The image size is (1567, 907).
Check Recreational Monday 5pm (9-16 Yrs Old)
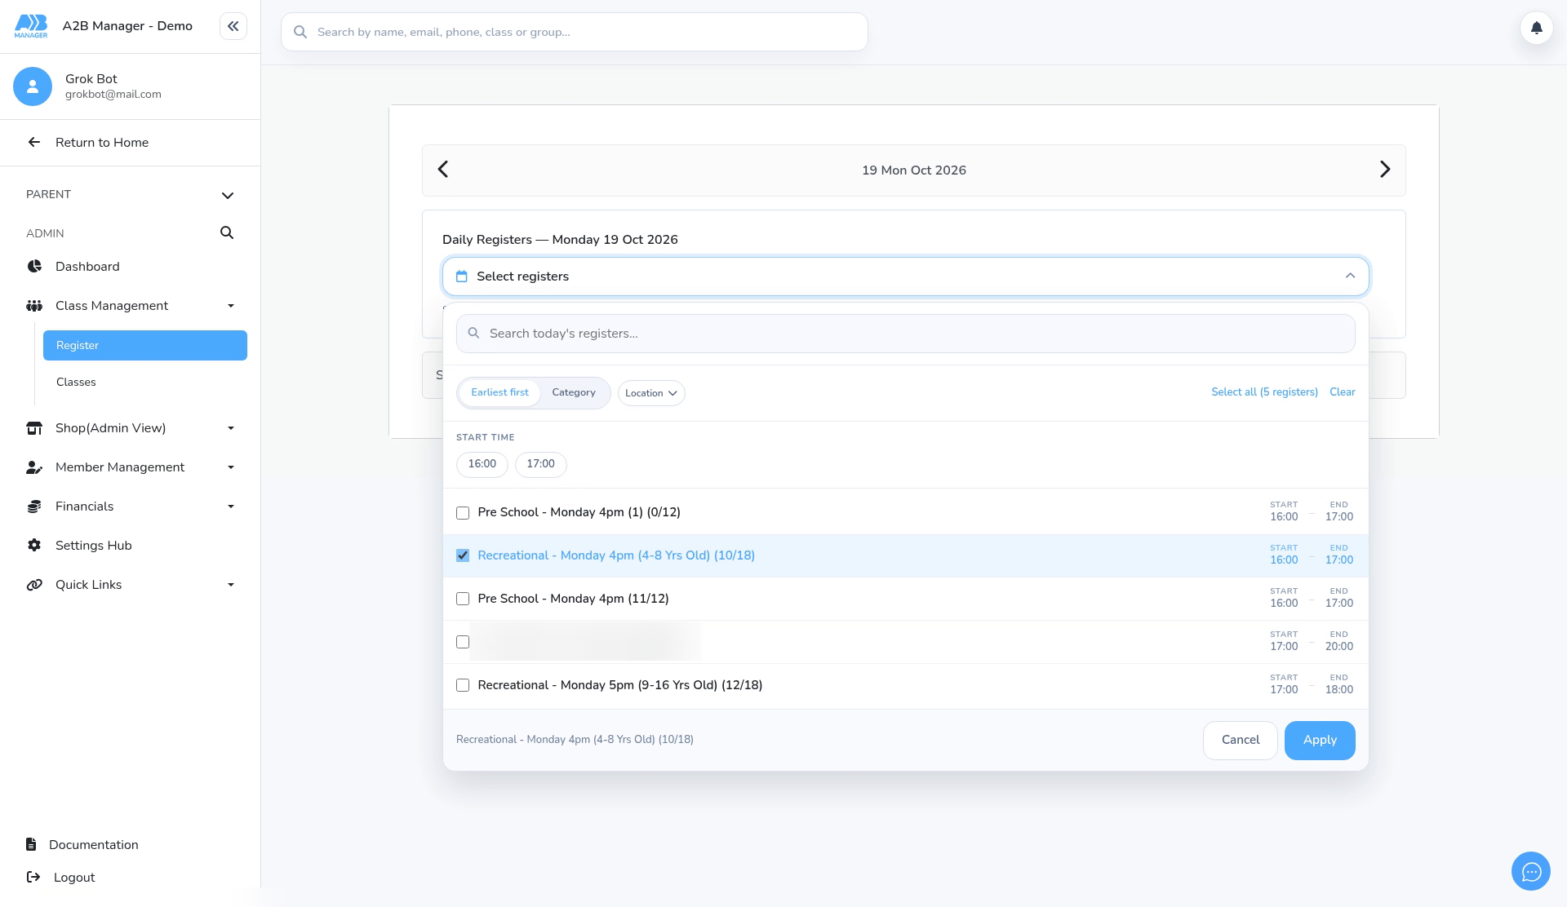(x=463, y=685)
